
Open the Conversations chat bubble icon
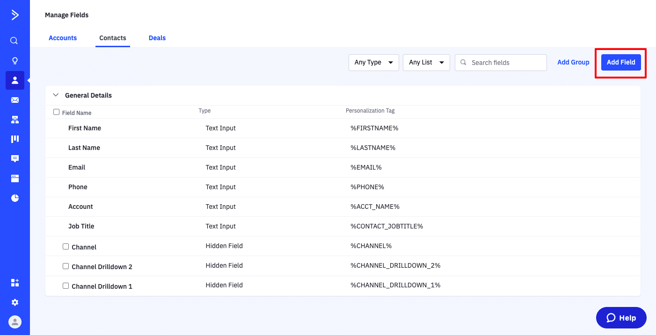pyautogui.click(x=15, y=159)
